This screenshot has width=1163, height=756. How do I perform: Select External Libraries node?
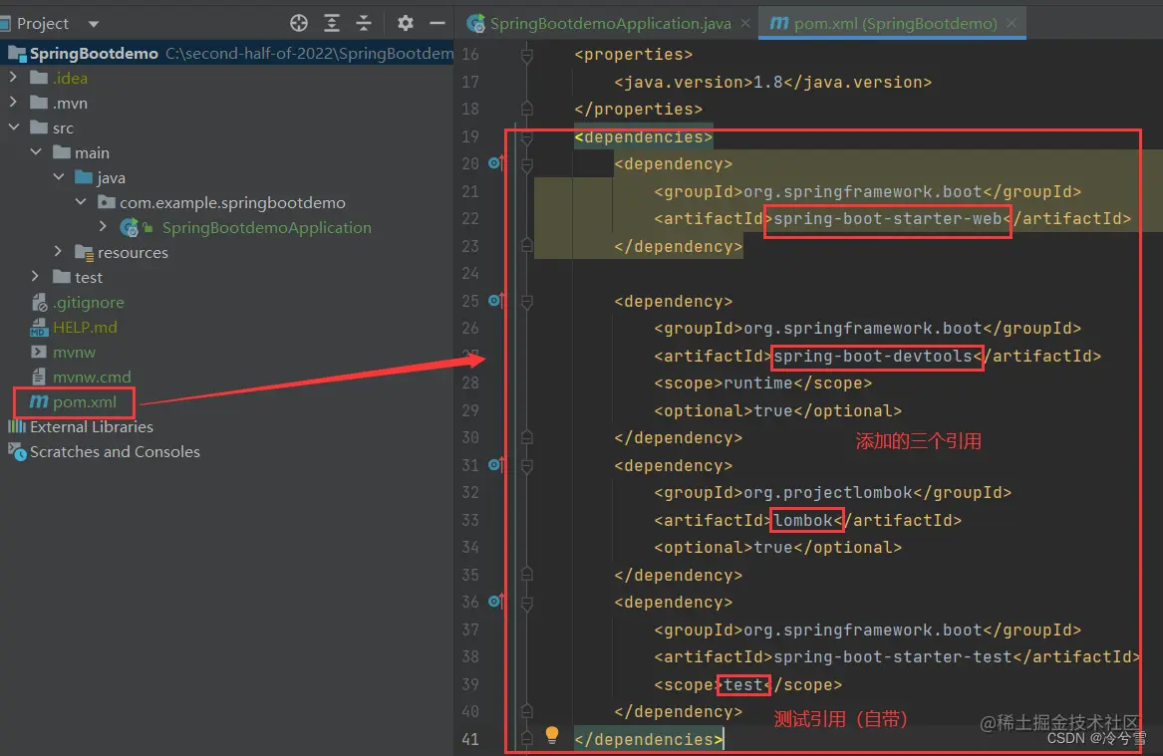pyautogui.click(x=92, y=427)
